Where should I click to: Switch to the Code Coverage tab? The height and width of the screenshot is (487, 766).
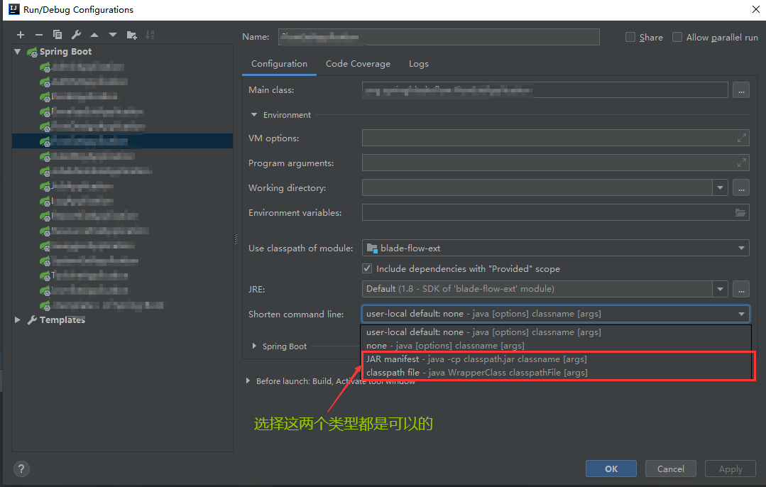pos(358,64)
